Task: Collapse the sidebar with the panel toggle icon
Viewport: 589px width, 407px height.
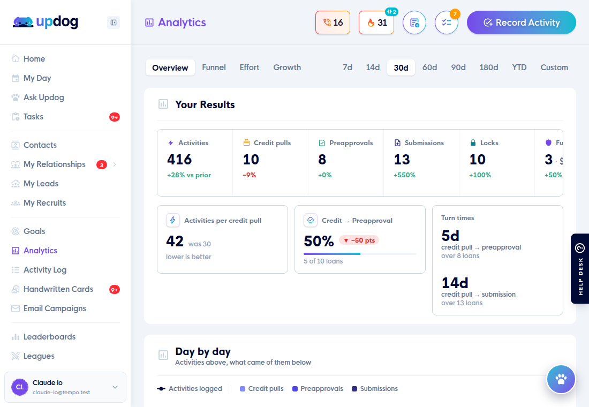Action: pyautogui.click(x=114, y=22)
